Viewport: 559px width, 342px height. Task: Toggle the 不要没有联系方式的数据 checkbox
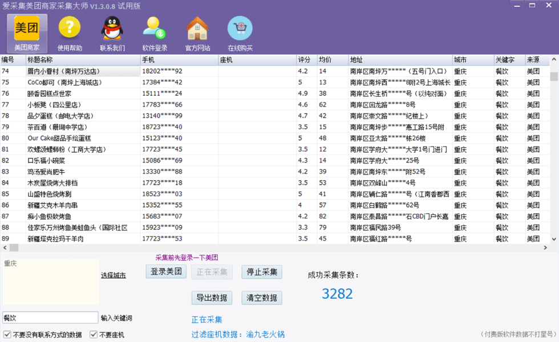(7, 335)
